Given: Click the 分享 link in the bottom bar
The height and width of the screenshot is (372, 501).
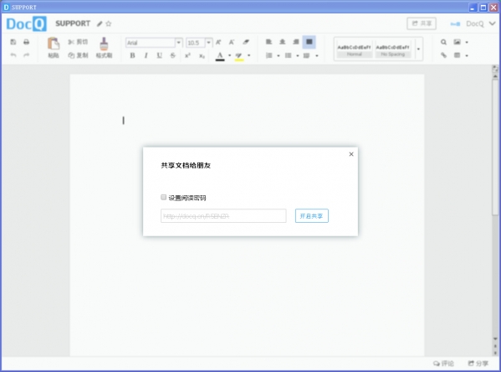Looking at the screenshot, I should [478, 364].
